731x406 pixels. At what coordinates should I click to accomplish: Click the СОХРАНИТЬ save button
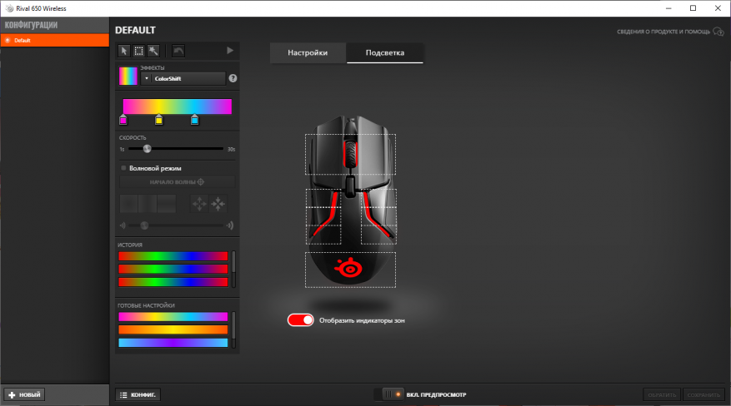703,395
